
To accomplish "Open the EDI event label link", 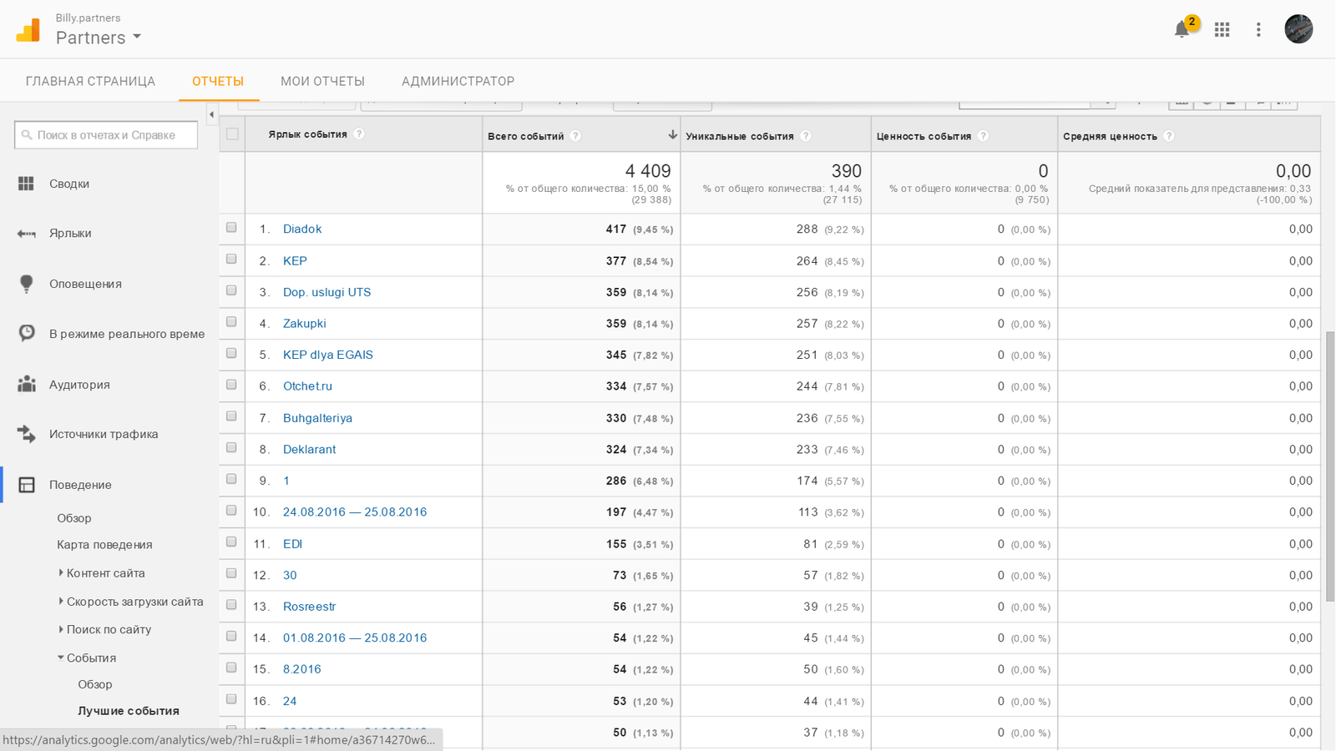I will [292, 544].
